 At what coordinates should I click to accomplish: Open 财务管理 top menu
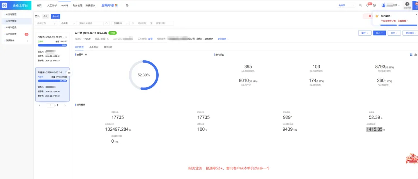(77, 5)
